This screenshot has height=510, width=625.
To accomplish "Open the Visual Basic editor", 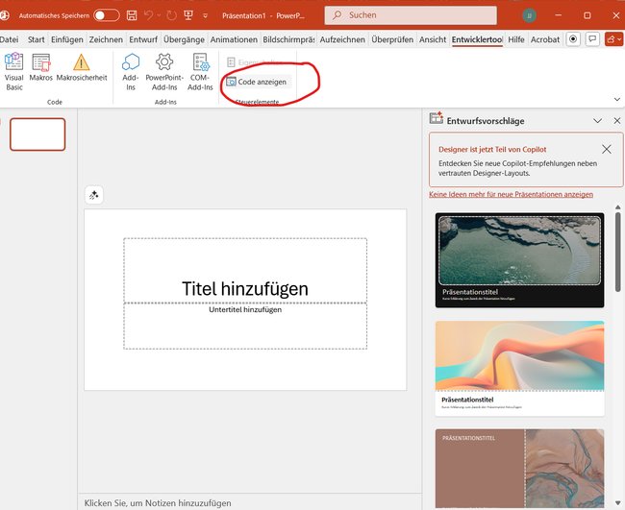I will point(14,72).
